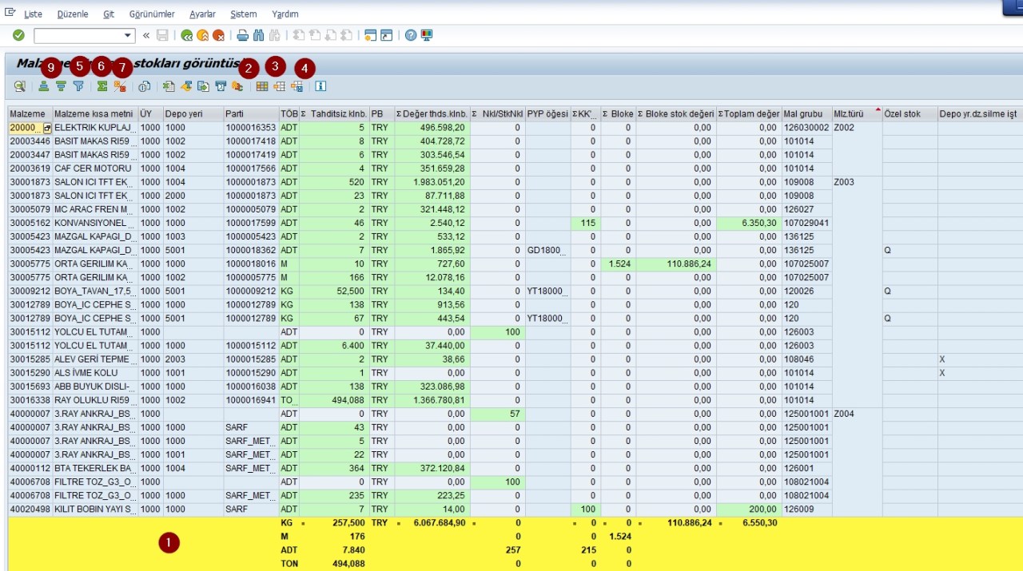The width and height of the screenshot is (1023, 571).
Task: Click the red Cancel icon
Action: pyautogui.click(x=218, y=35)
